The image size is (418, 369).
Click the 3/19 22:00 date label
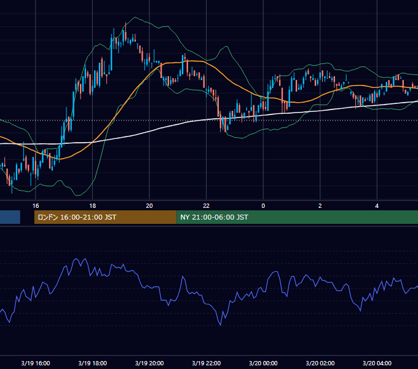[207, 363]
